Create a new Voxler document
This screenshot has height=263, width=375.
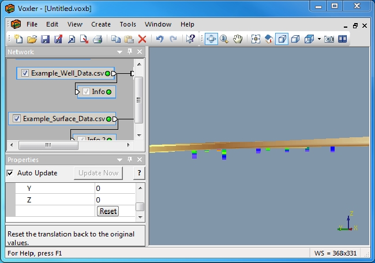18,39
